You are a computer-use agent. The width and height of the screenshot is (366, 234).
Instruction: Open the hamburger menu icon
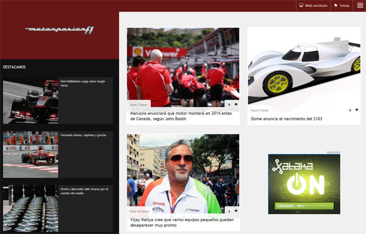(x=359, y=5)
